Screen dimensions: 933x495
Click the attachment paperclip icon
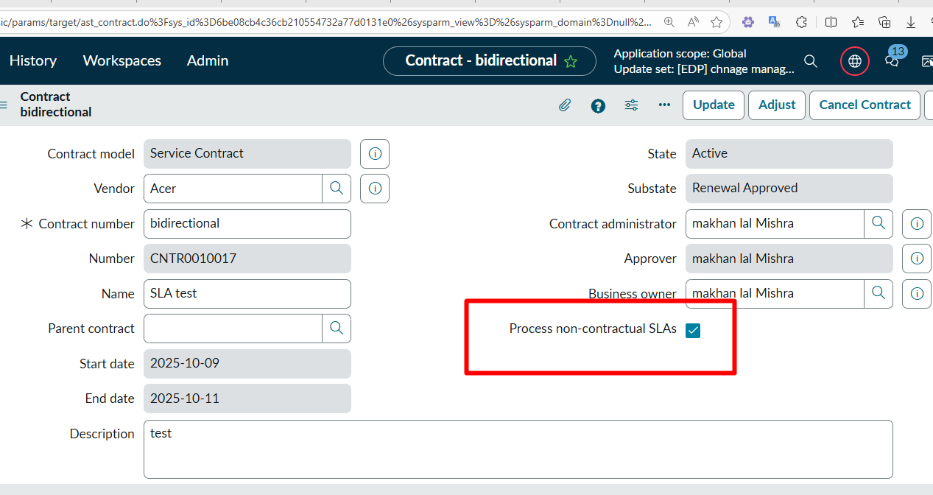click(x=565, y=105)
